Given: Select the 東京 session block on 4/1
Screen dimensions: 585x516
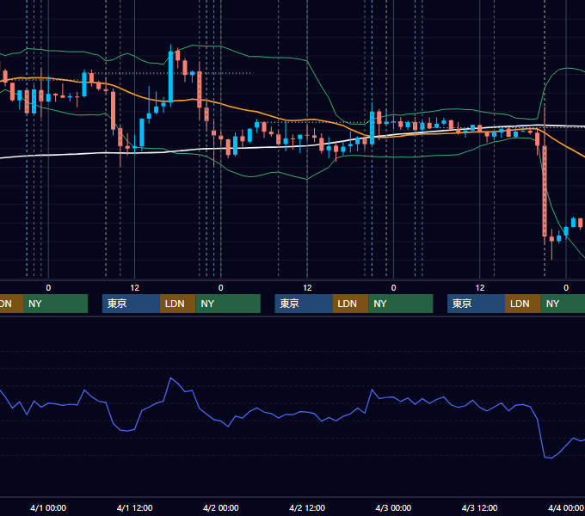Looking at the screenshot, I should click(131, 304).
